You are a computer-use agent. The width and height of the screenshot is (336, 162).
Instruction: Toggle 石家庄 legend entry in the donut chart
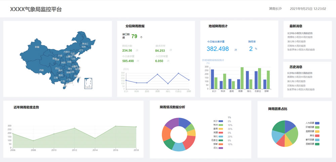[x=220, y=140]
